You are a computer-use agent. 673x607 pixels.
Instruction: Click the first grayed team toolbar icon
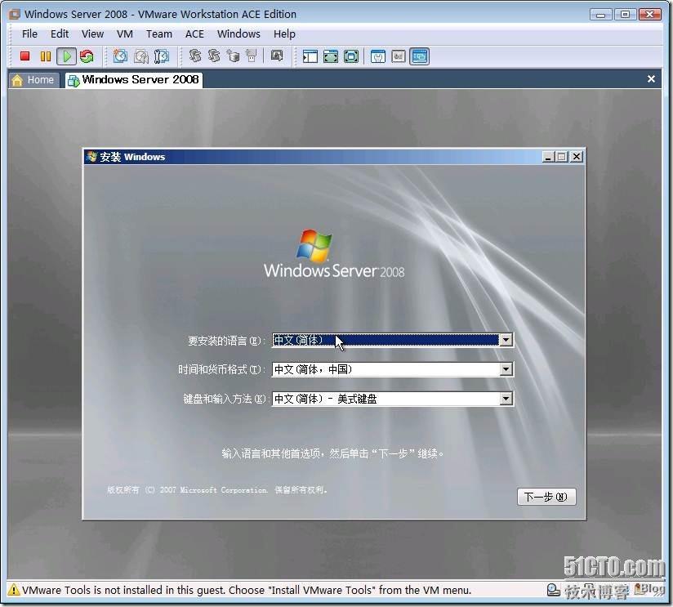tap(195, 56)
